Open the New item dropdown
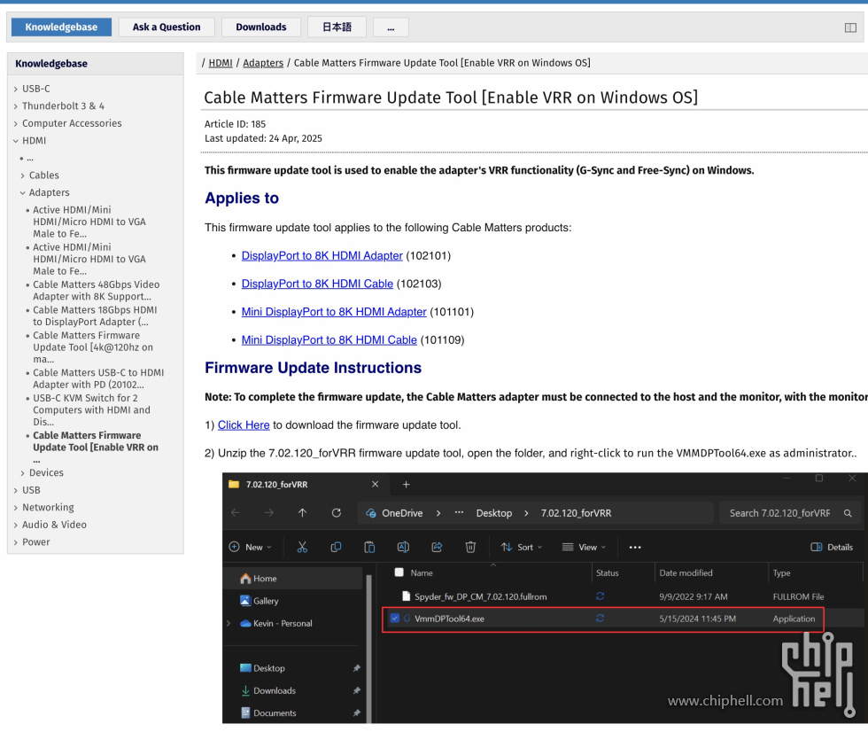The width and height of the screenshot is (868, 732). (x=250, y=547)
